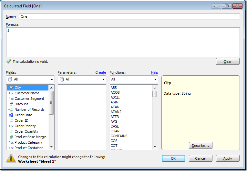Click the Abc icon beside Order Priority
The image size is (247, 171).
[11, 126]
